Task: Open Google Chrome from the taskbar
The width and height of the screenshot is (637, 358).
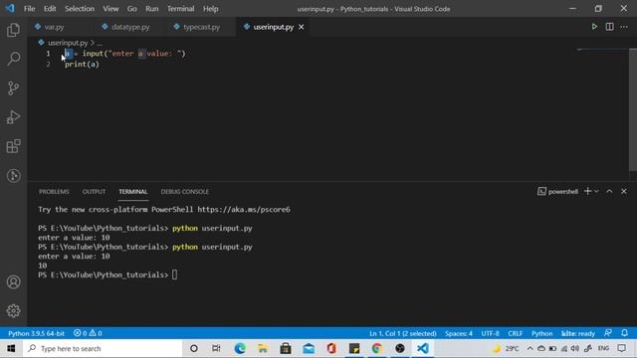Action: tap(377, 348)
